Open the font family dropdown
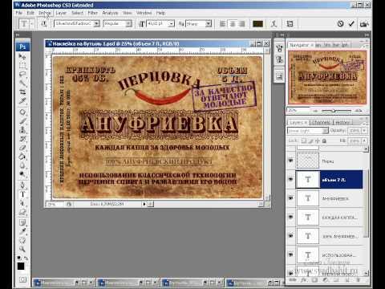 coord(97,24)
